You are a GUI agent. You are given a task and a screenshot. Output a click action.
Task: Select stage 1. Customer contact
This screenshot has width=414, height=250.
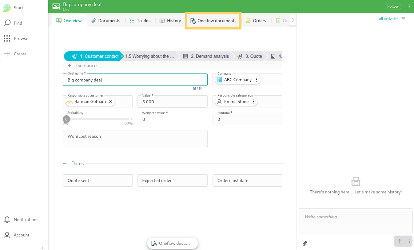point(94,56)
